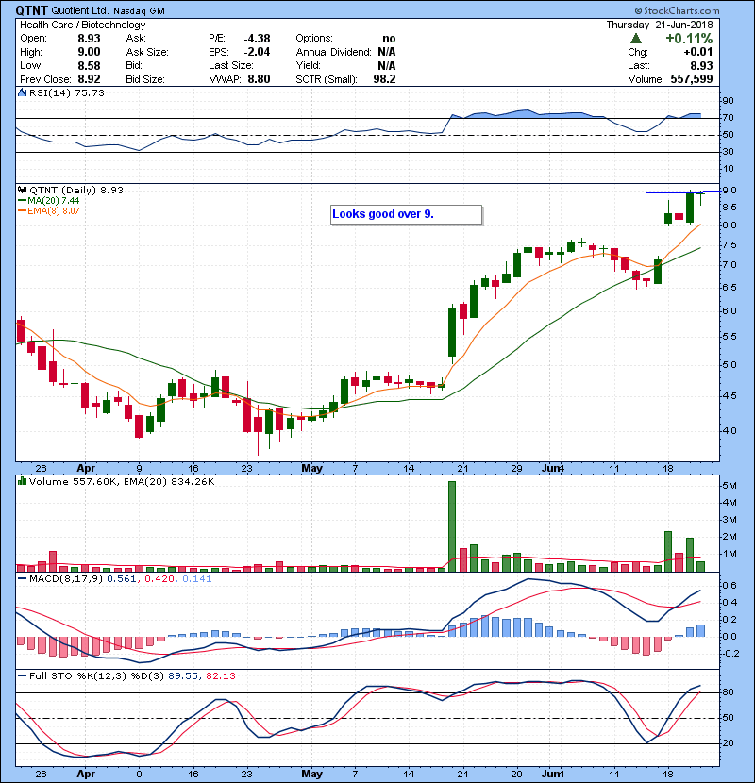The width and height of the screenshot is (755, 783).
Task: Click the Volume value 557,599 in the header
Action: pos(692,79)
